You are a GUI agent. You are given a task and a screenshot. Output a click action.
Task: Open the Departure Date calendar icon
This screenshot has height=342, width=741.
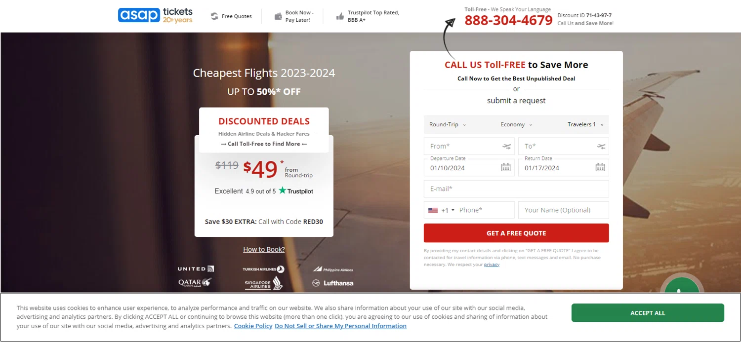coord(505,167)
